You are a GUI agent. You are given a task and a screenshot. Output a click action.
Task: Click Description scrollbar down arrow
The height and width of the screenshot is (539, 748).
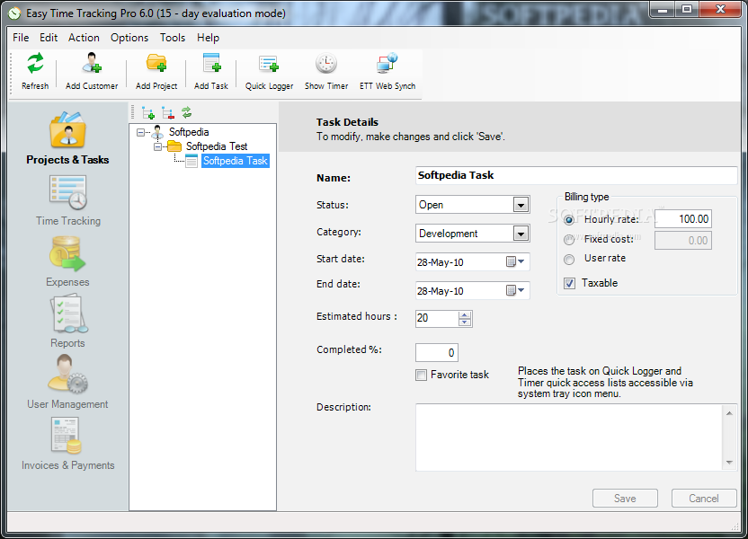(x=729, y=463)
